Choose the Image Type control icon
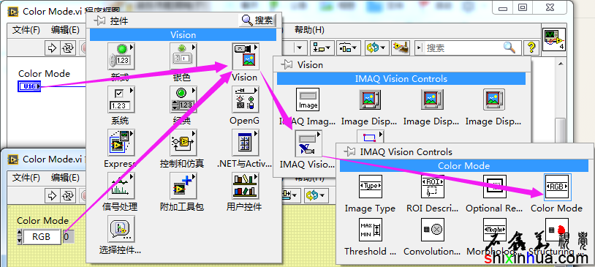Viewport: 595px width, 267px height. tap(371, 187)
